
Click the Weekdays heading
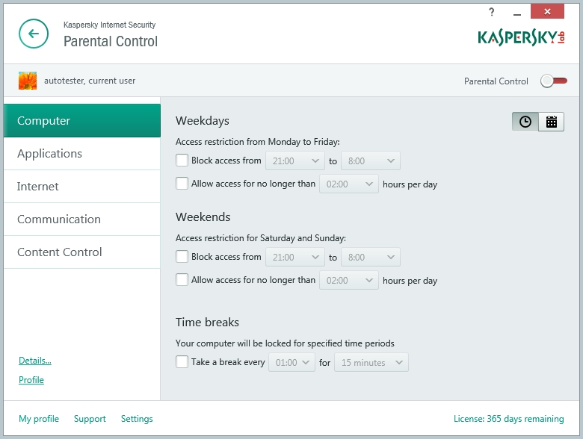pyautogui.click(x=203, y=121)
